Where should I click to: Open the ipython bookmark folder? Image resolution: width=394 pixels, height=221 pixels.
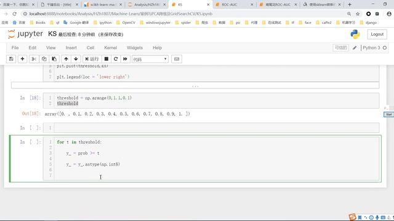[103, 23]
